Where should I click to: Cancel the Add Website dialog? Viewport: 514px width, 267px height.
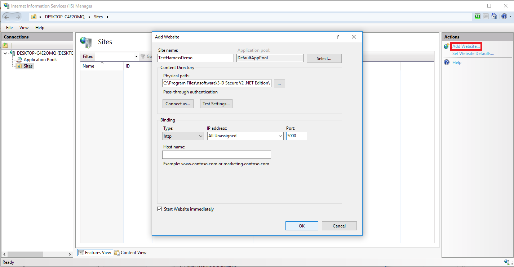point(339,226)
